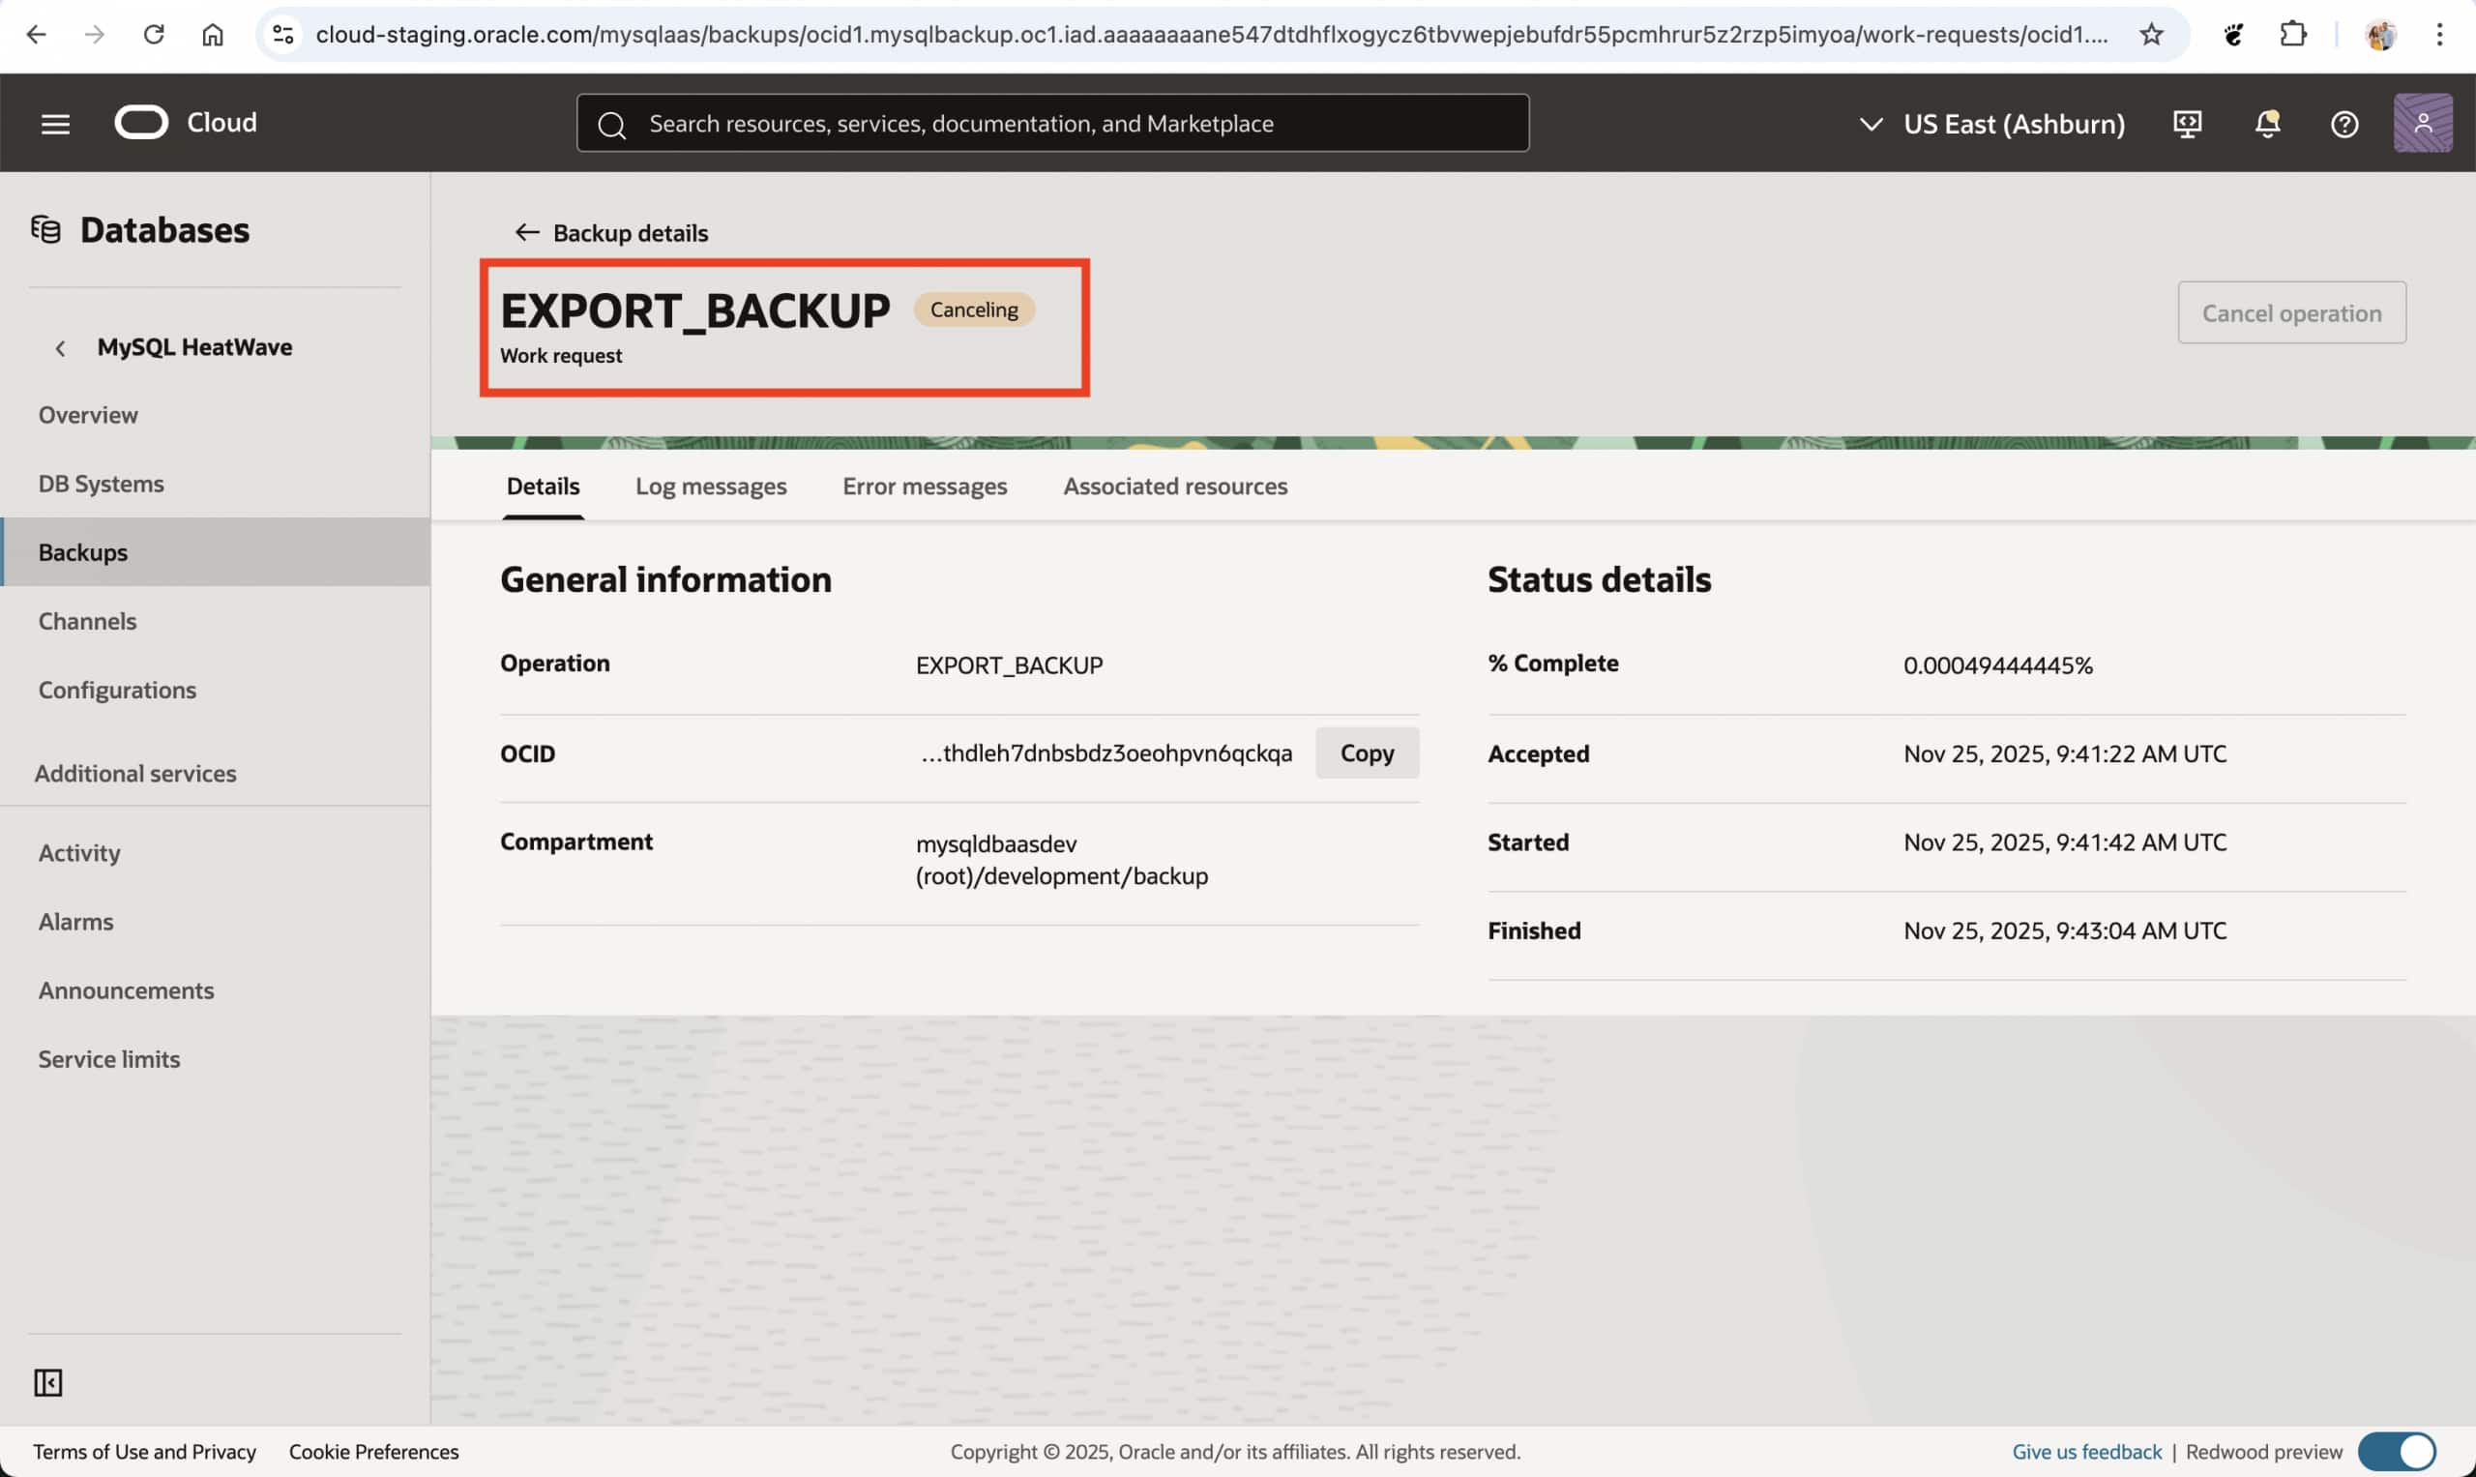
Task: Open the hamburger navigation menu
Action: pos(55,124)
